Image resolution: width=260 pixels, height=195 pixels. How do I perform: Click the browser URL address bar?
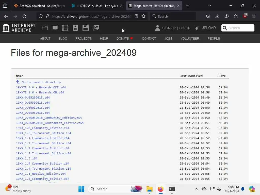91,17
